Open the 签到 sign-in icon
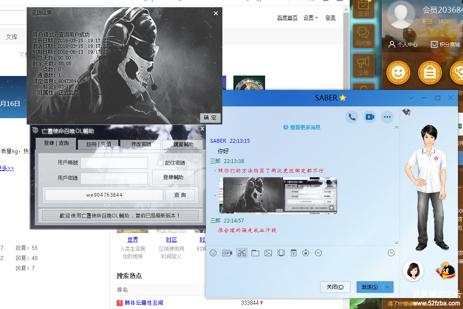463x309 pixels. pos(364,9)
